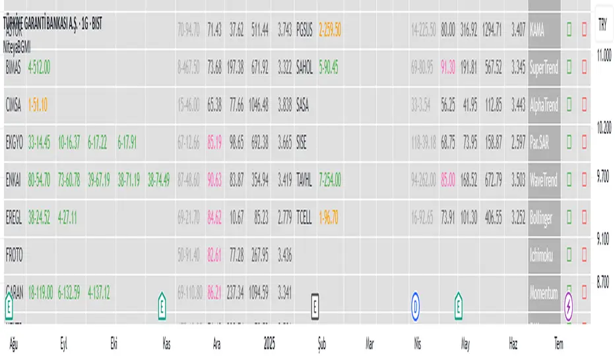The height and width of the screenshot is (363, 615).
Task: Tick the green AlphaTrend checkbox
Action: coord(569,104)
